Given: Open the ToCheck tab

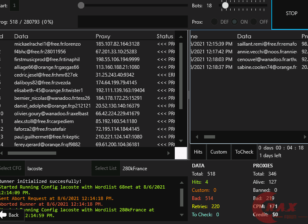Looking at the screenshot, I should pyautogui.click(x=244, y=152).
